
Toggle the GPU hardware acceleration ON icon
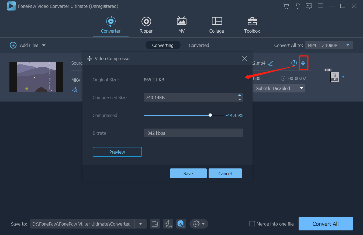point(181,224)
